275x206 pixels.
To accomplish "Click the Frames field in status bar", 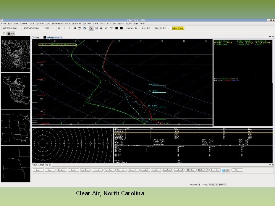I will pyautogui.click(x=199, y=185).
